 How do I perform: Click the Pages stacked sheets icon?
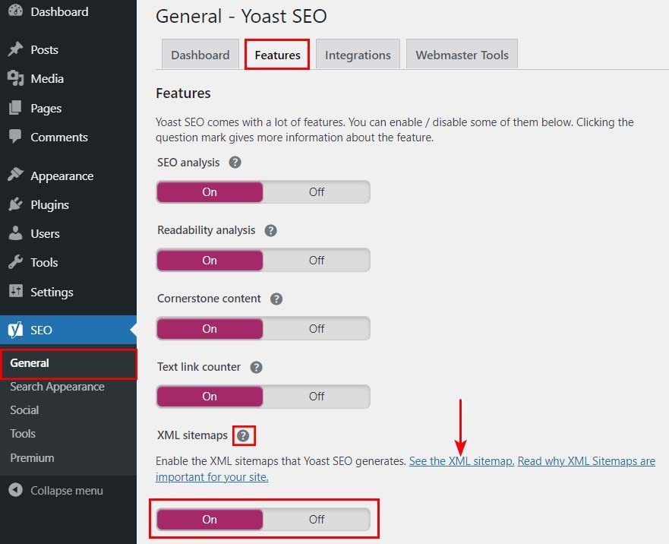pos(15,108)
